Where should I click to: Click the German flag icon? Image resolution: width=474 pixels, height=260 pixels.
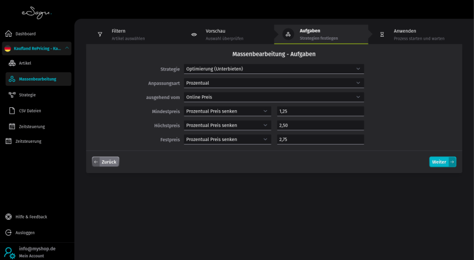[8, 49]
